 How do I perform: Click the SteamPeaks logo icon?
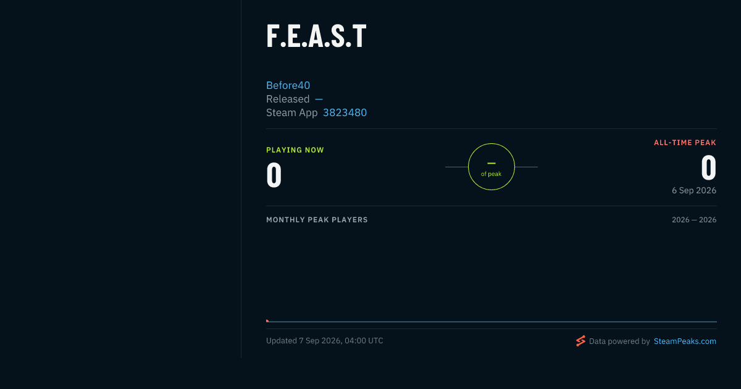580,341
